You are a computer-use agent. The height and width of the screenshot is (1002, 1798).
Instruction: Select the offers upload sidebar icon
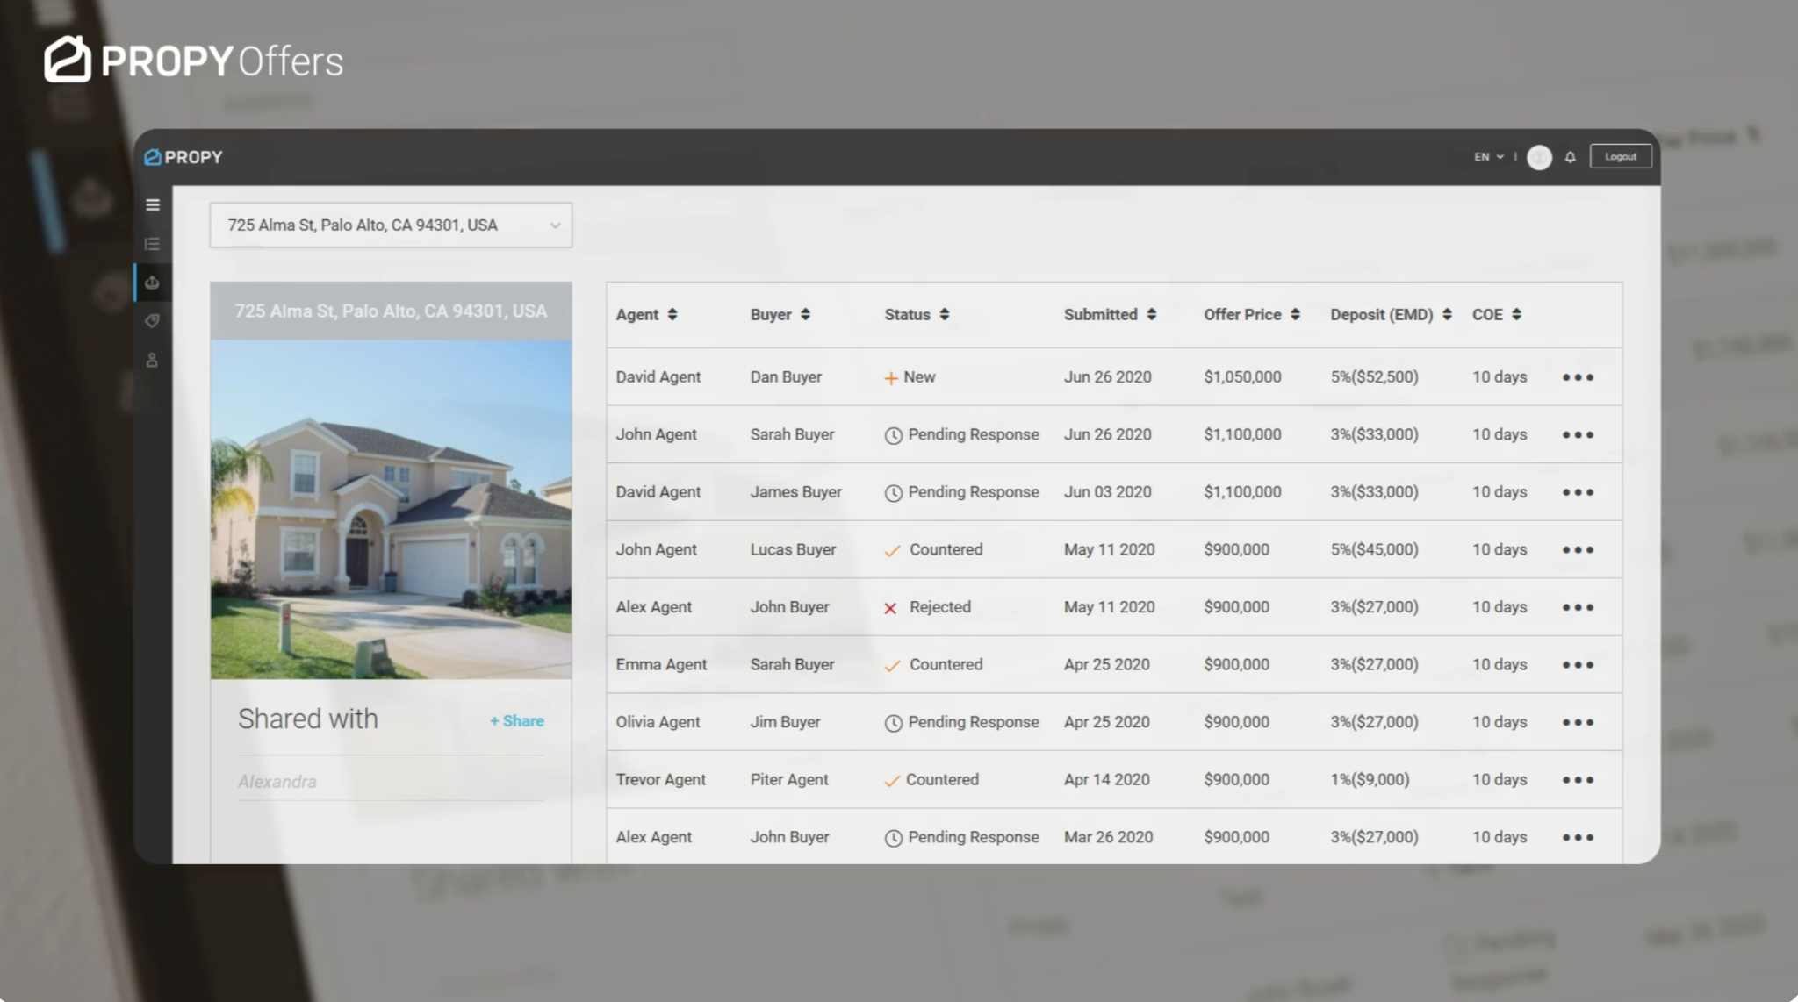tap(153, 283)
